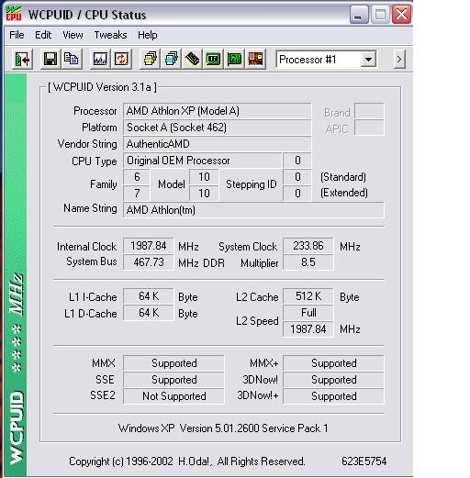Close the WCPUID window
The width and height of the screenshot is (470, 478).
(x=401, y=15)
